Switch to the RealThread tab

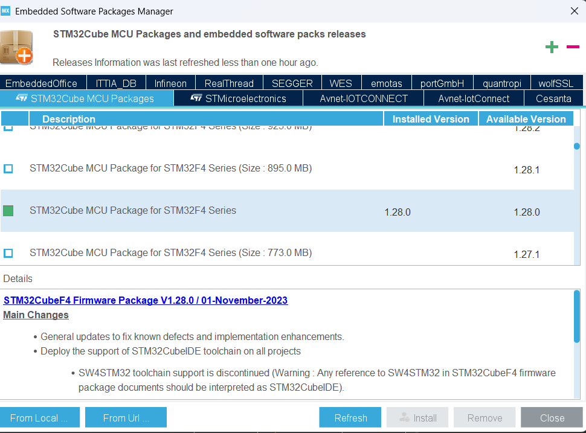[229, 83]
